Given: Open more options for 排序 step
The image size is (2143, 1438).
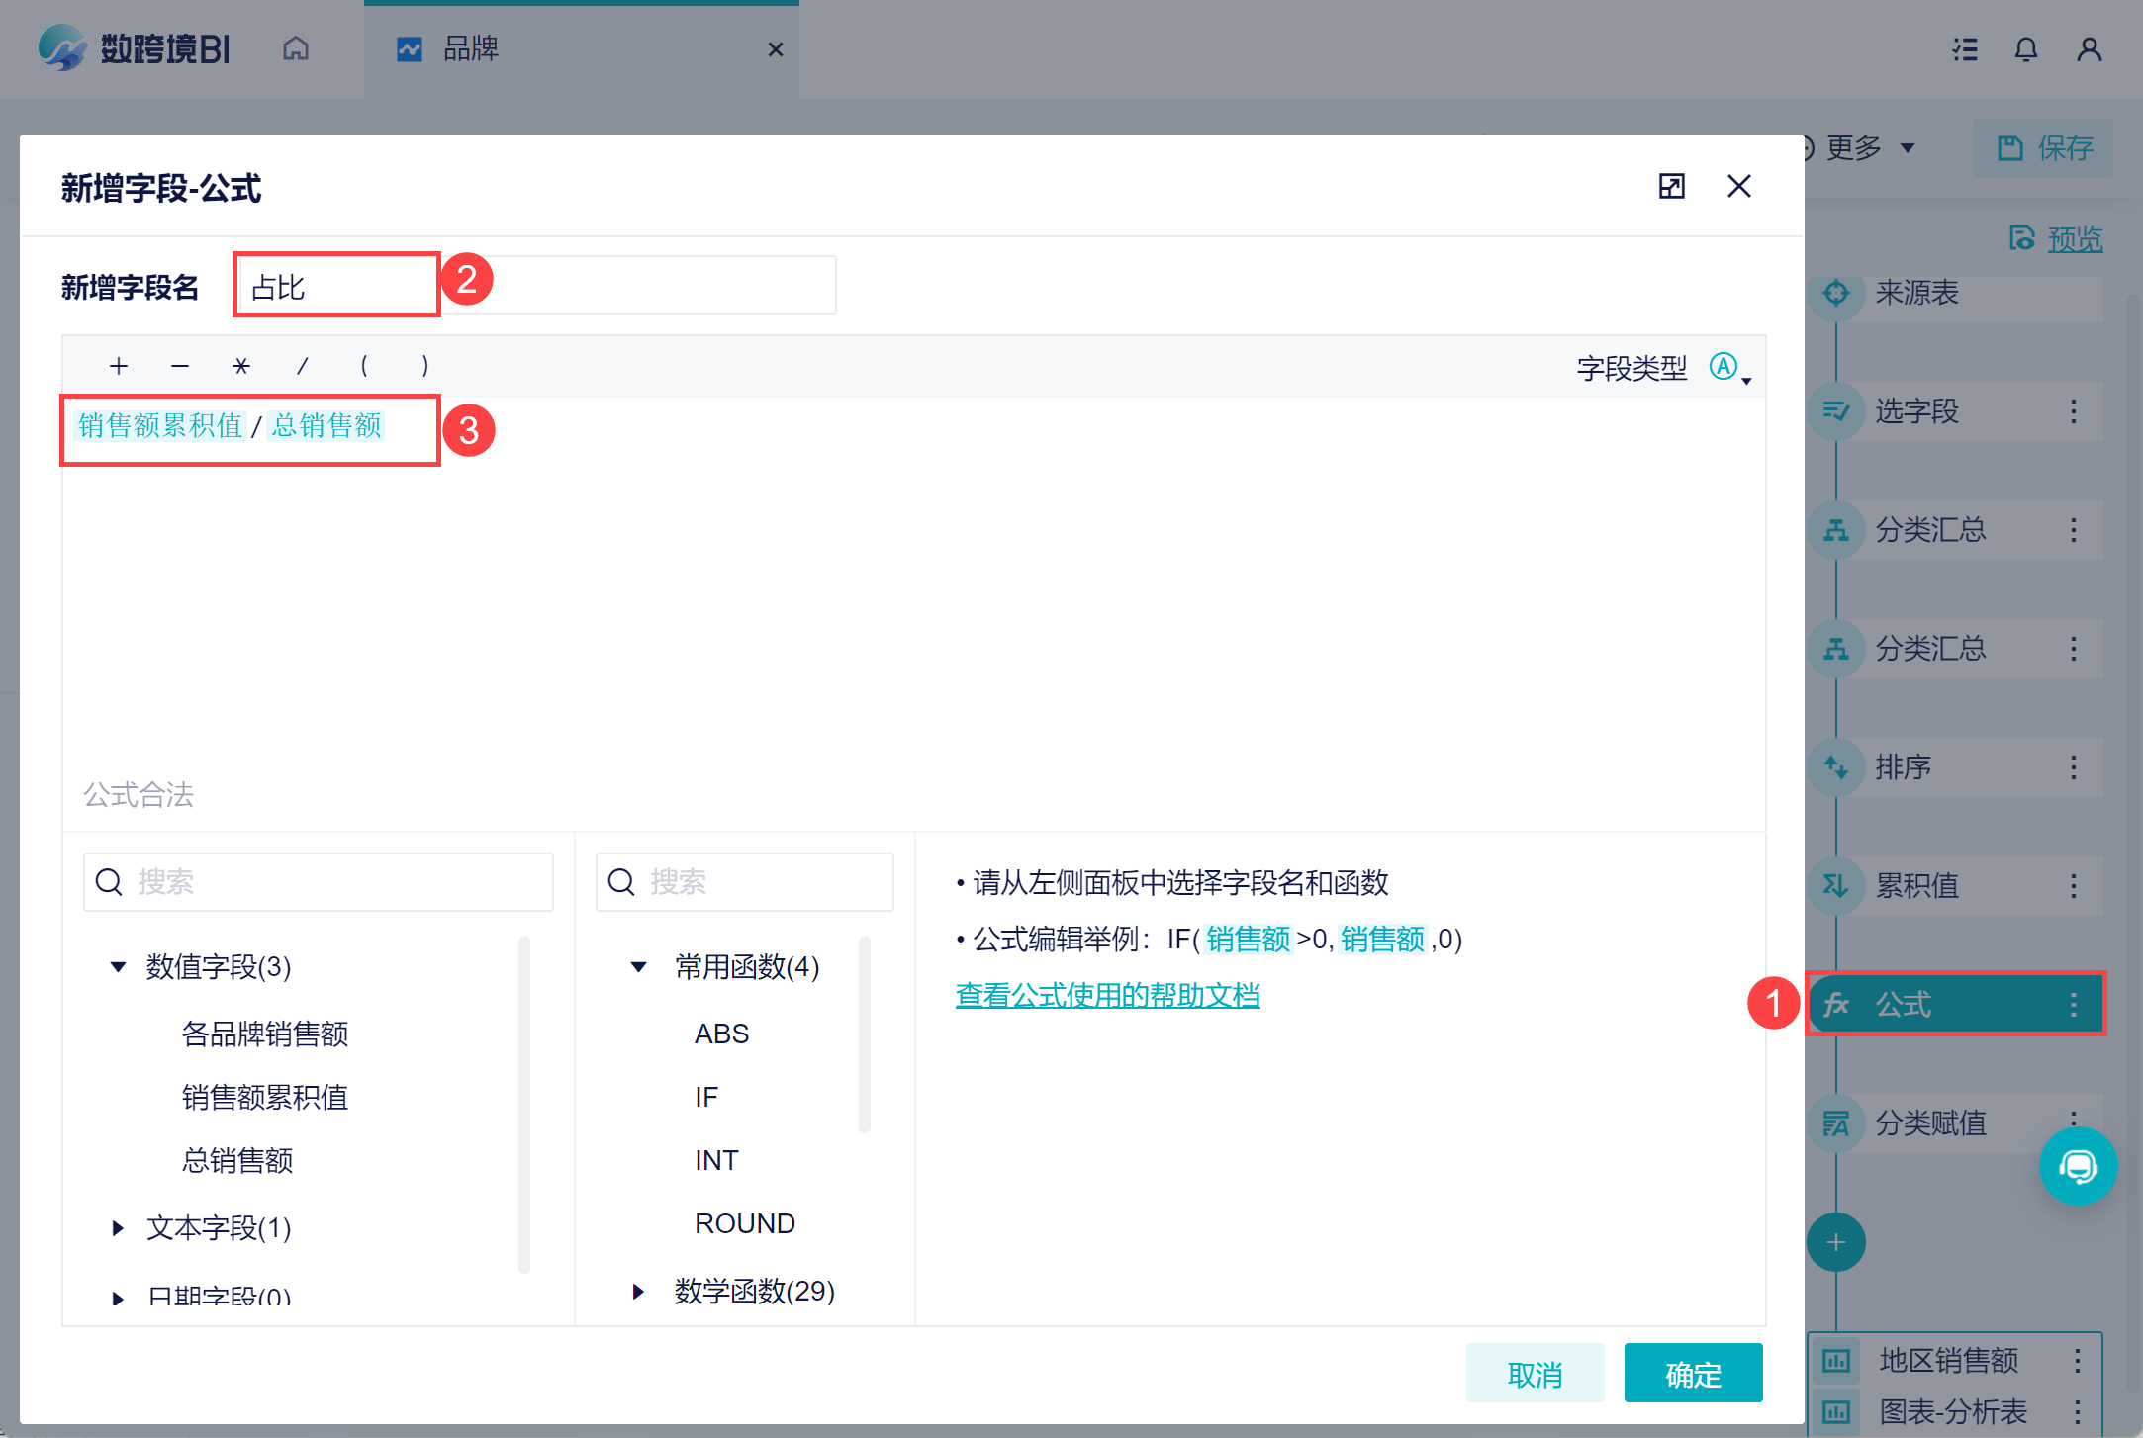Looking at the screenshot, I should point(2073,767).
